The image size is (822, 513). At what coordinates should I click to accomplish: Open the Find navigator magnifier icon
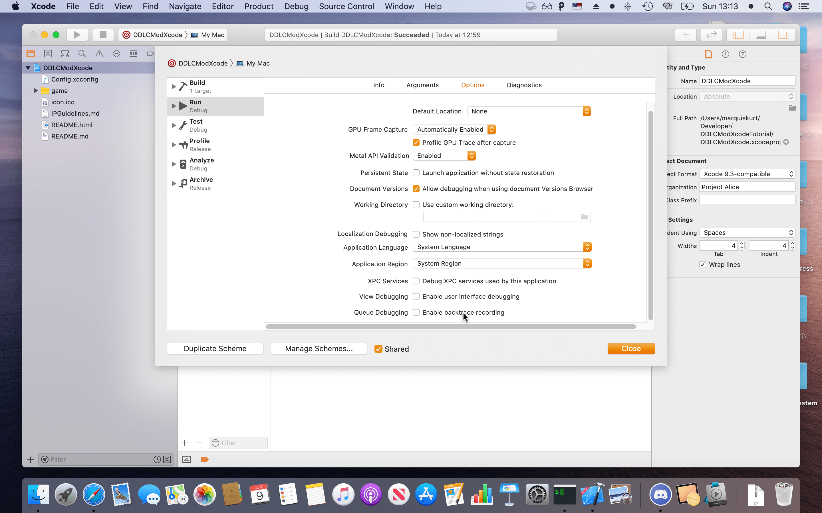pos(82,54)
